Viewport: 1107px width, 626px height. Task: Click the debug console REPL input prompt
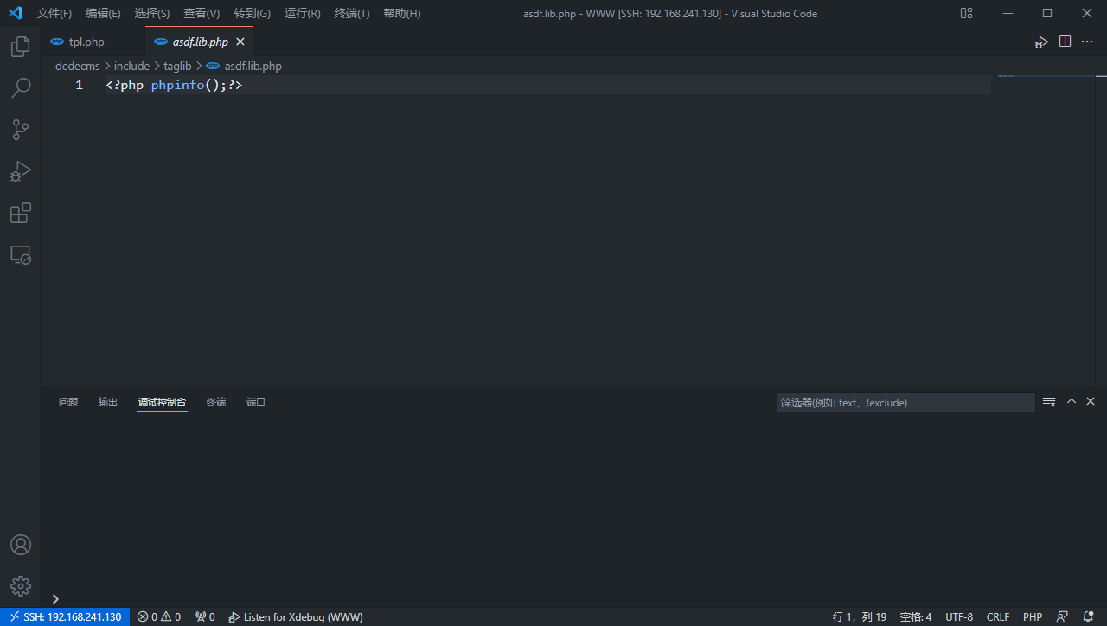(x=574, y=598)
